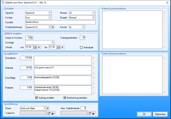Open the Sprache dropdown
The width and height of the screenshot is (171, 119).
click(x=49, y=13)
